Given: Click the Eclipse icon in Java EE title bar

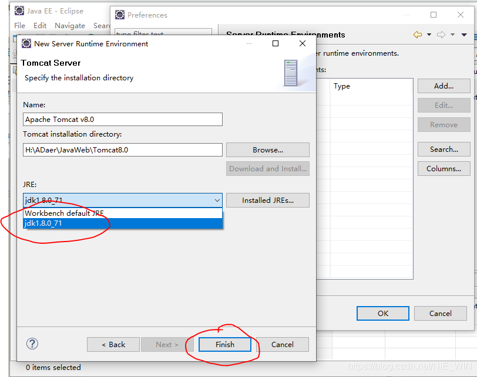Looking at the screenshot, I should (x=19, y=11).
